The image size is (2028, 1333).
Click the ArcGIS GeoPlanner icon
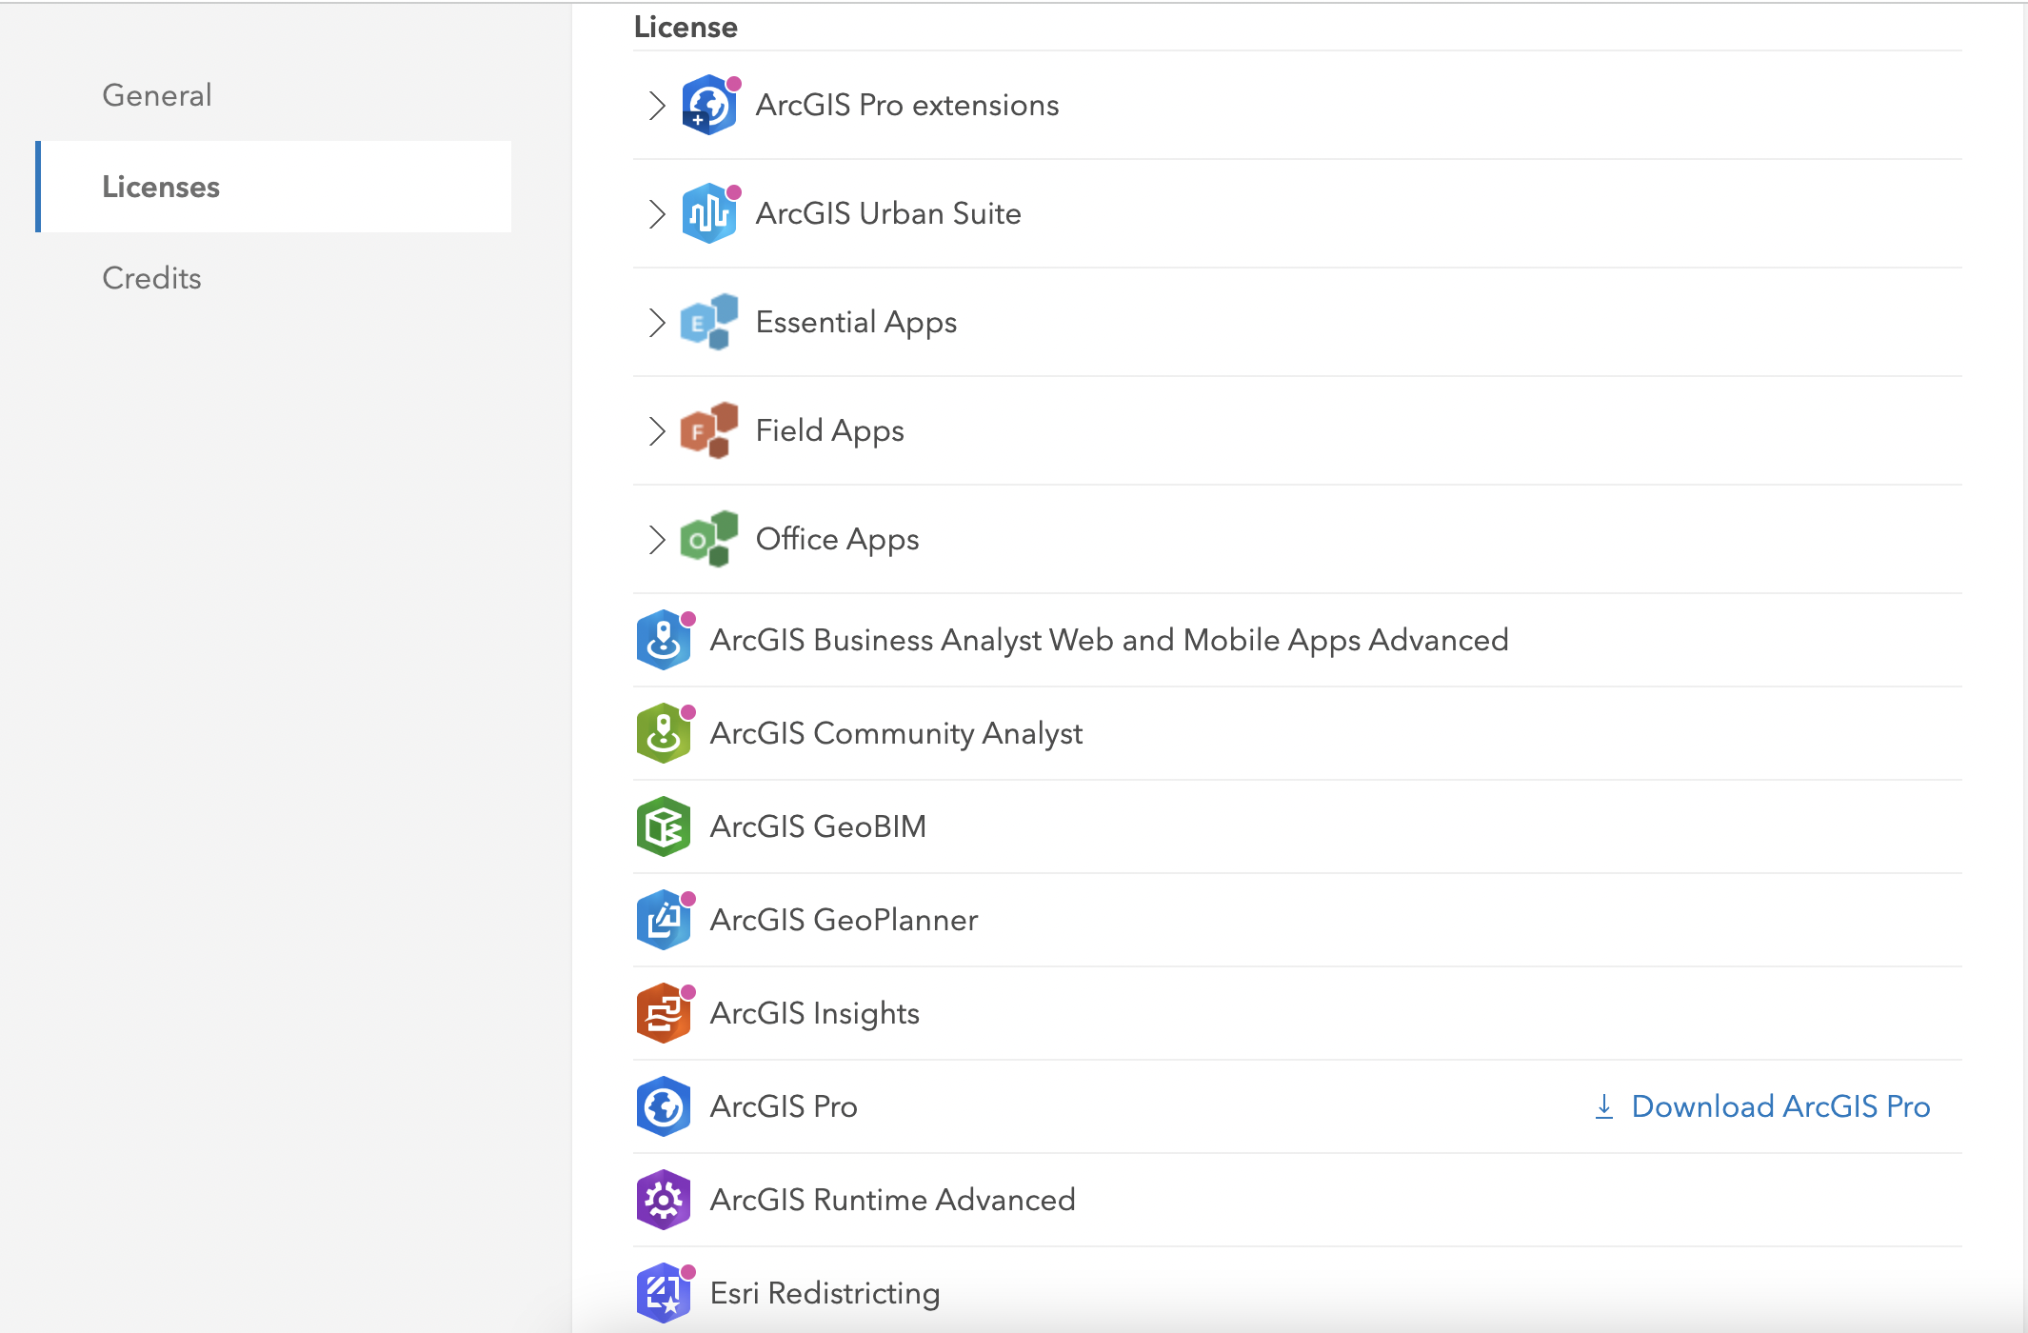coord(665,920)
